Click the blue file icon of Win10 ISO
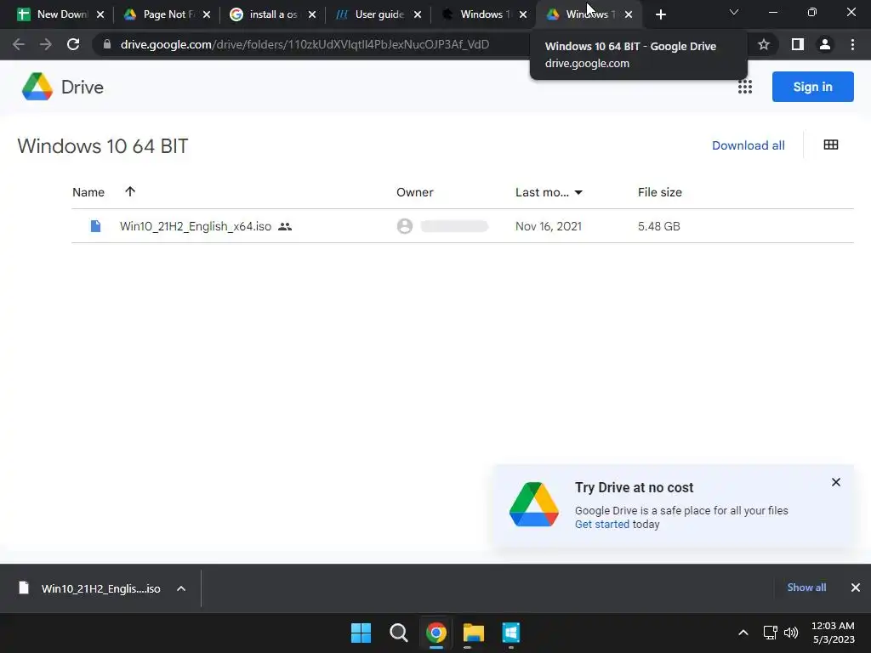 95,226
